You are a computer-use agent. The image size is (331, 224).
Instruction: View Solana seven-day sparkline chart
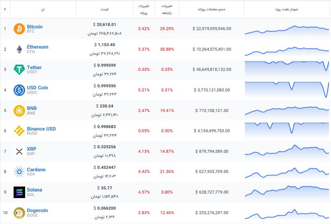(287, 192)
